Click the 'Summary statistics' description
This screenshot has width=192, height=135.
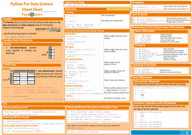[x=171, y=56]
